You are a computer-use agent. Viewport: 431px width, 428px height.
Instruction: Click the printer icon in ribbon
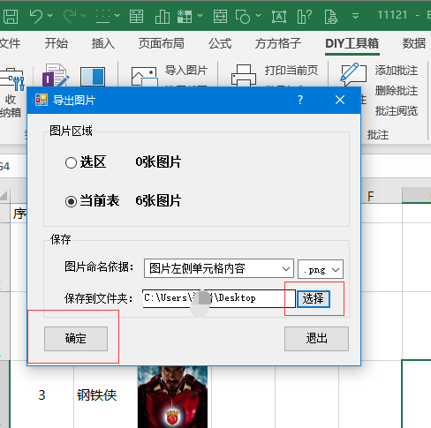coord(244,76)
